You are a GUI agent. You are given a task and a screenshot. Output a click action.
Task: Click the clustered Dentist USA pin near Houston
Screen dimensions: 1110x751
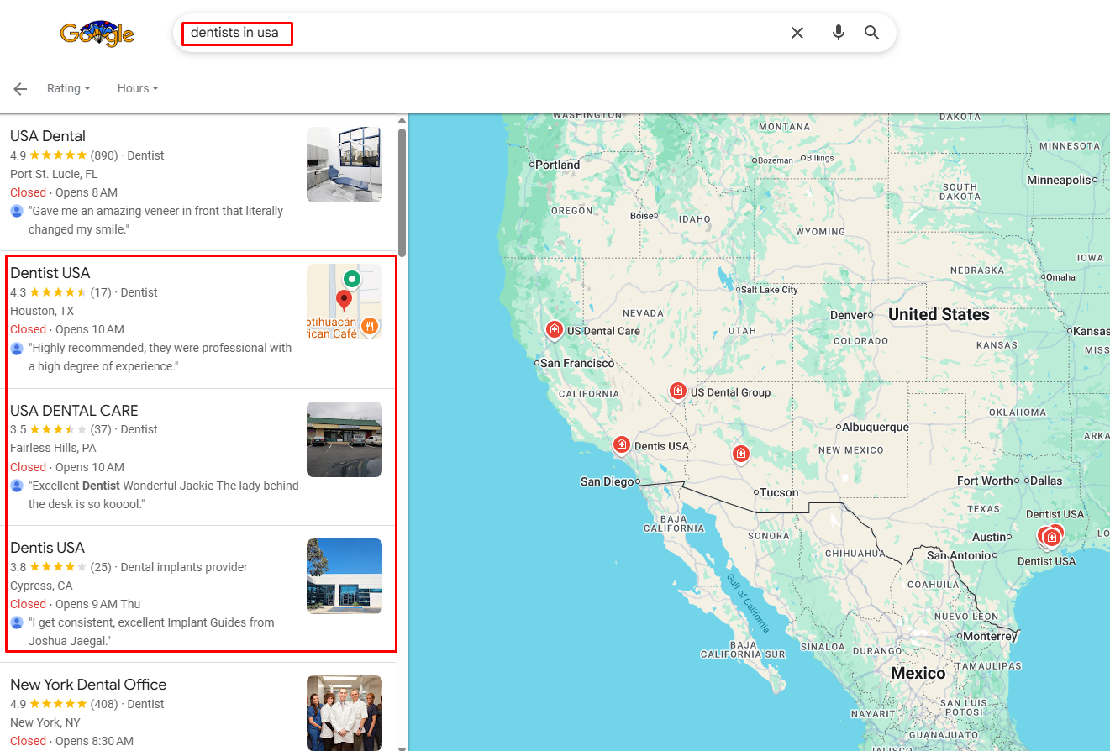(1050, 535)
